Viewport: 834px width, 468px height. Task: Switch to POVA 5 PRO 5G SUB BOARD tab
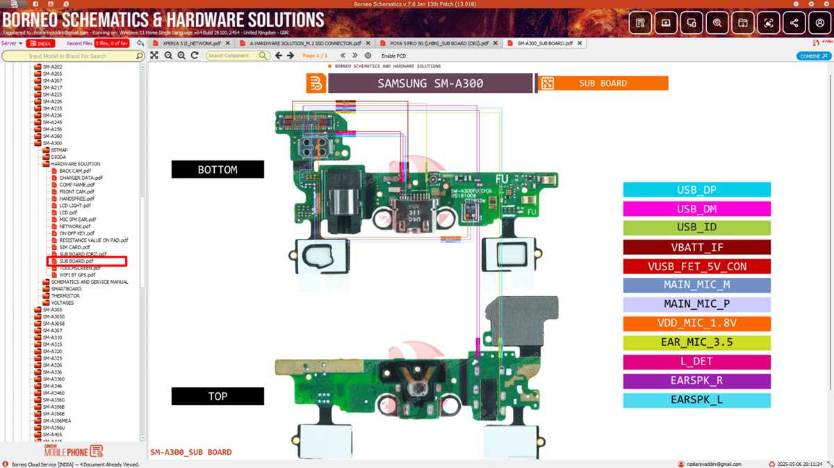438,43
